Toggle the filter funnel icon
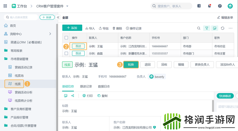Screen dimensions: 238x131 pos(207,28)
